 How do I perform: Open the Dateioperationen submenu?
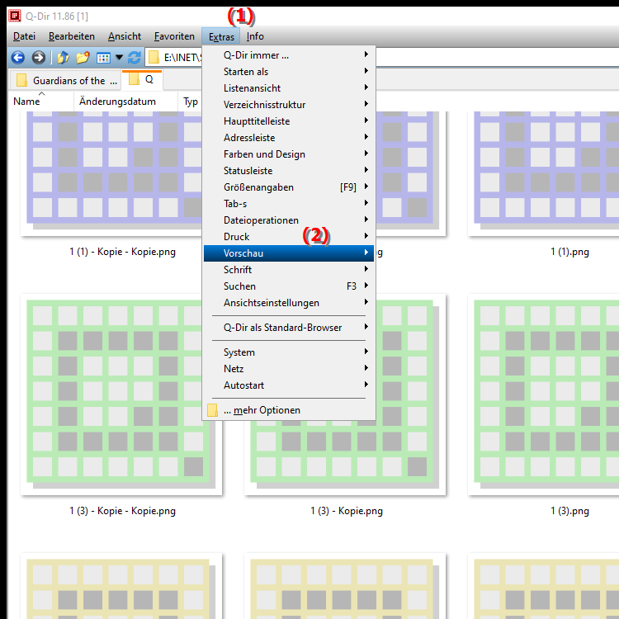(289, 220)
